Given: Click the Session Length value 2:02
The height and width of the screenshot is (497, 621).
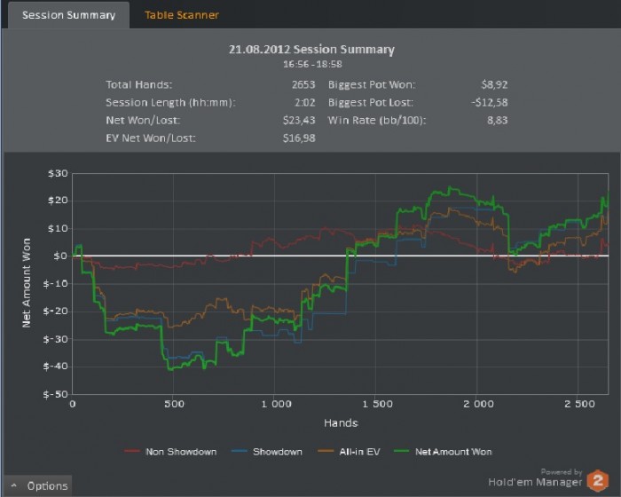Looking at the screenshot, I should click(304, 103).
